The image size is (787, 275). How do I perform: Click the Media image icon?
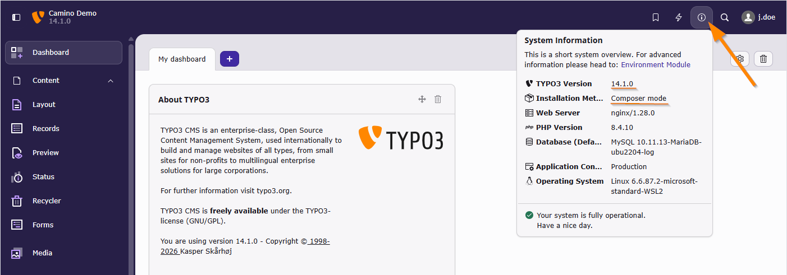point(17,253)
